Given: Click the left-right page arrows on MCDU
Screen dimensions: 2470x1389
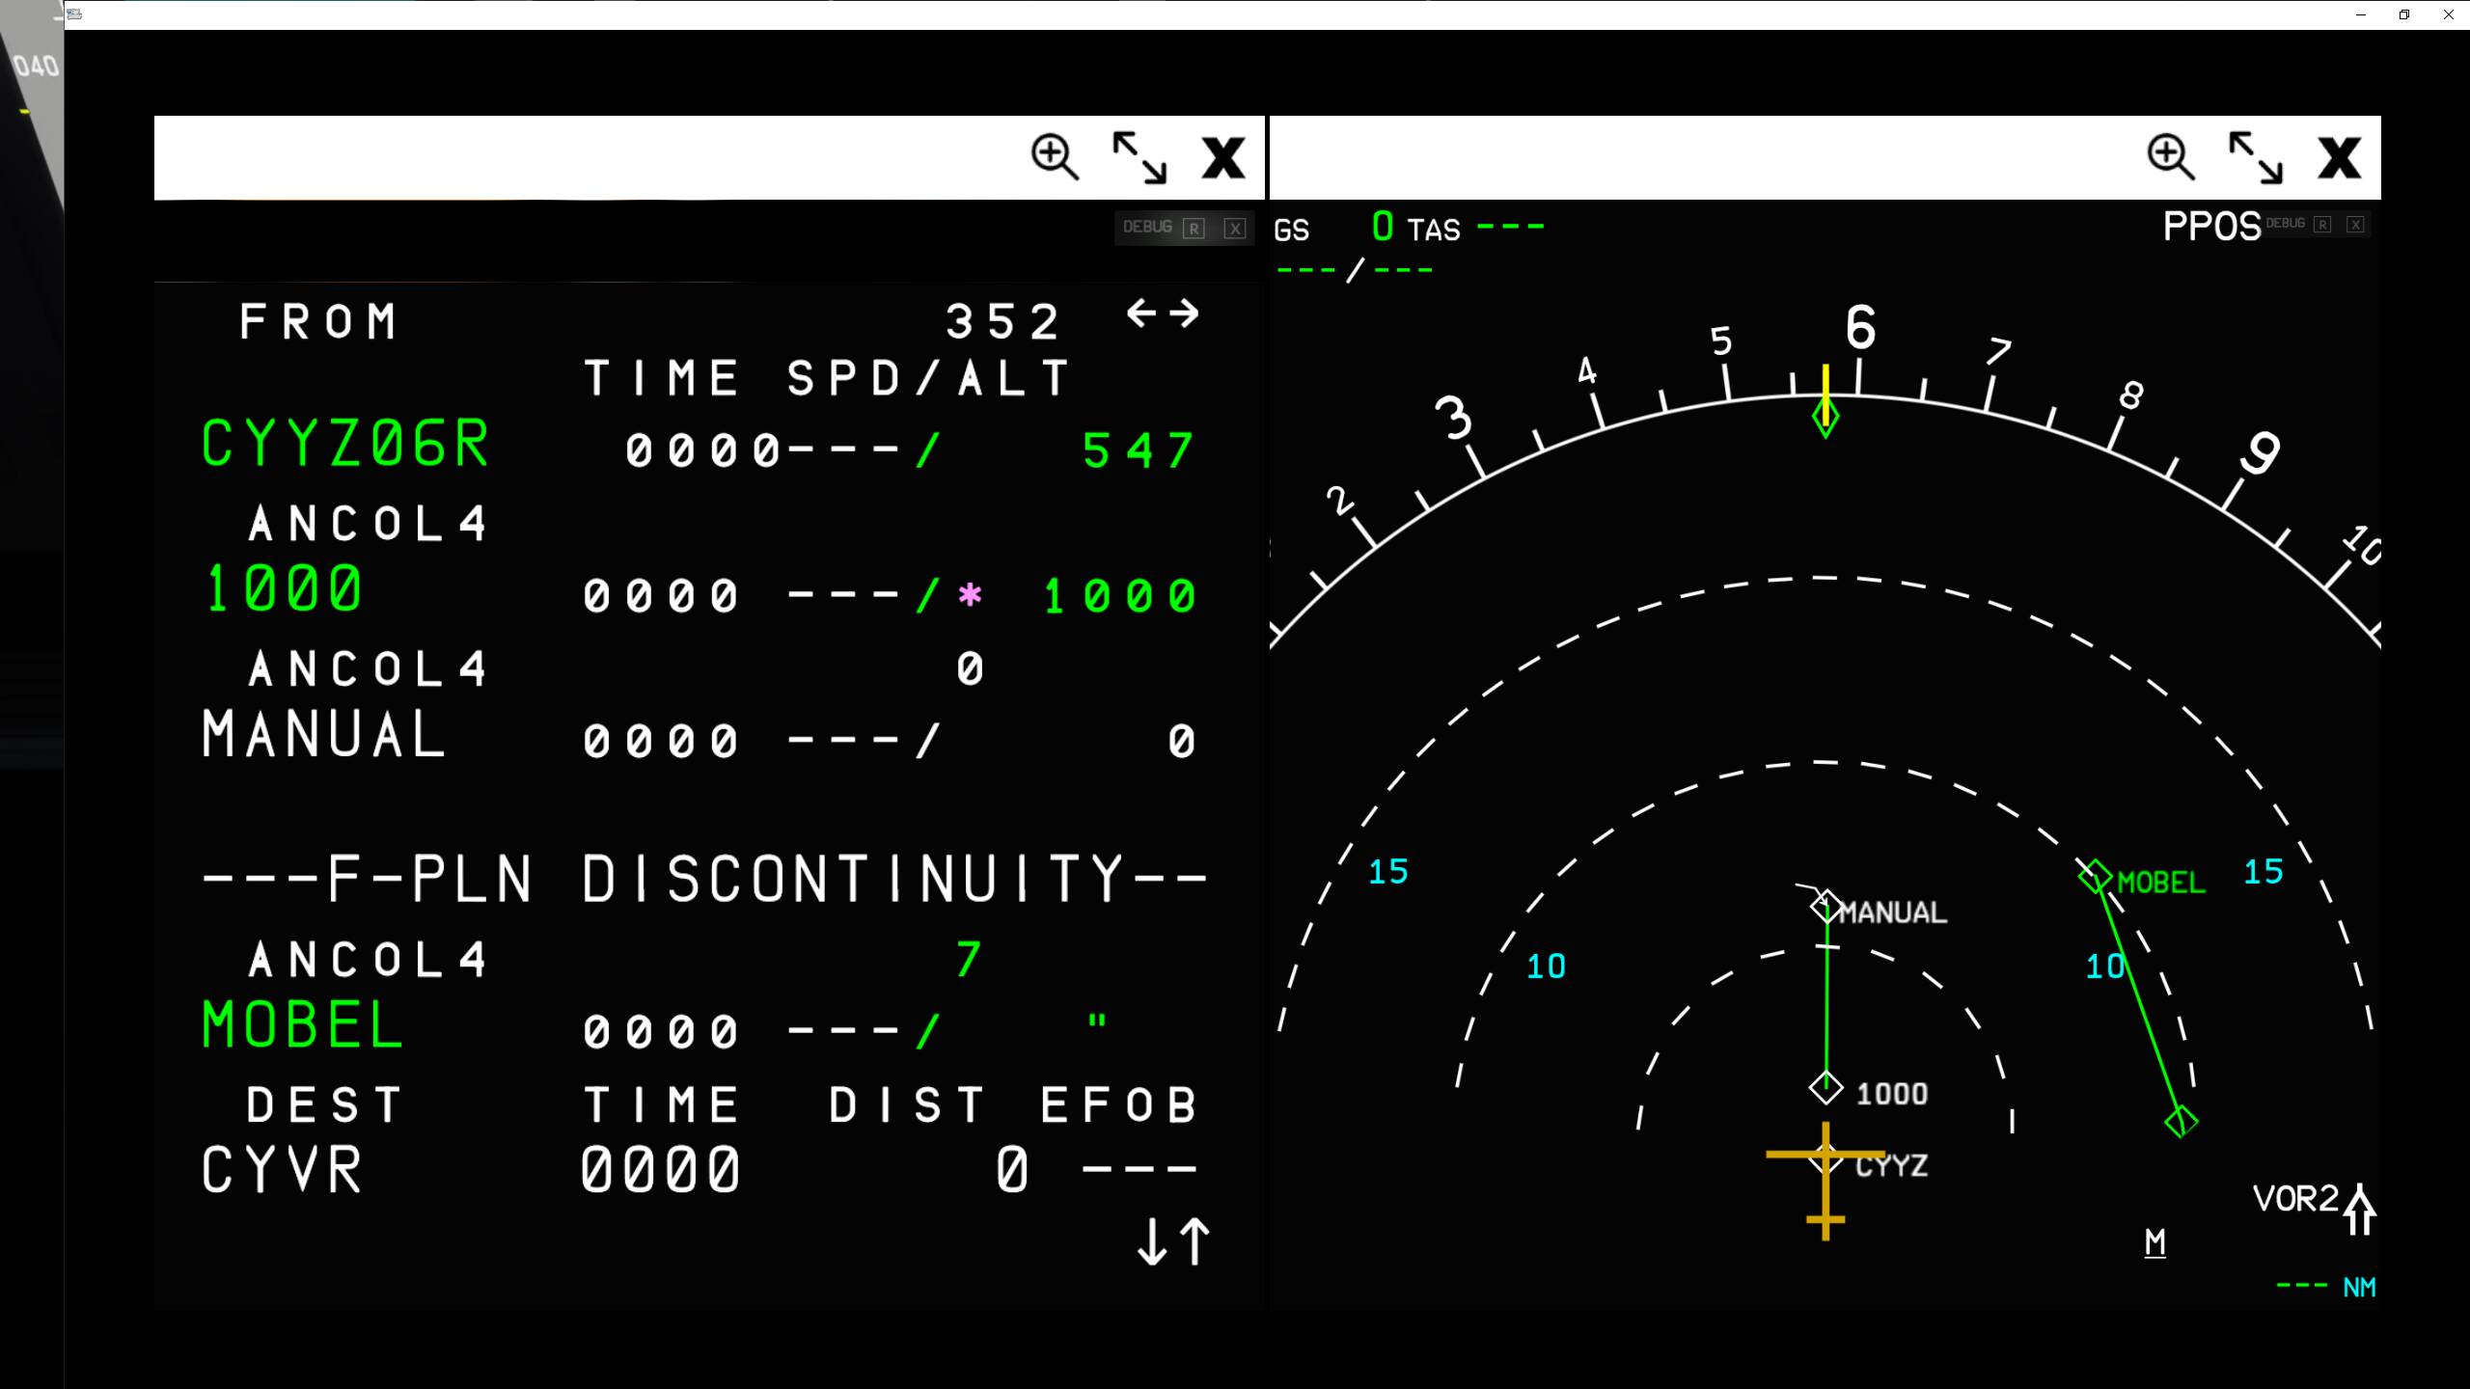Looking at the screenshot, I should pyautogui.click(x=1163, y=313).
